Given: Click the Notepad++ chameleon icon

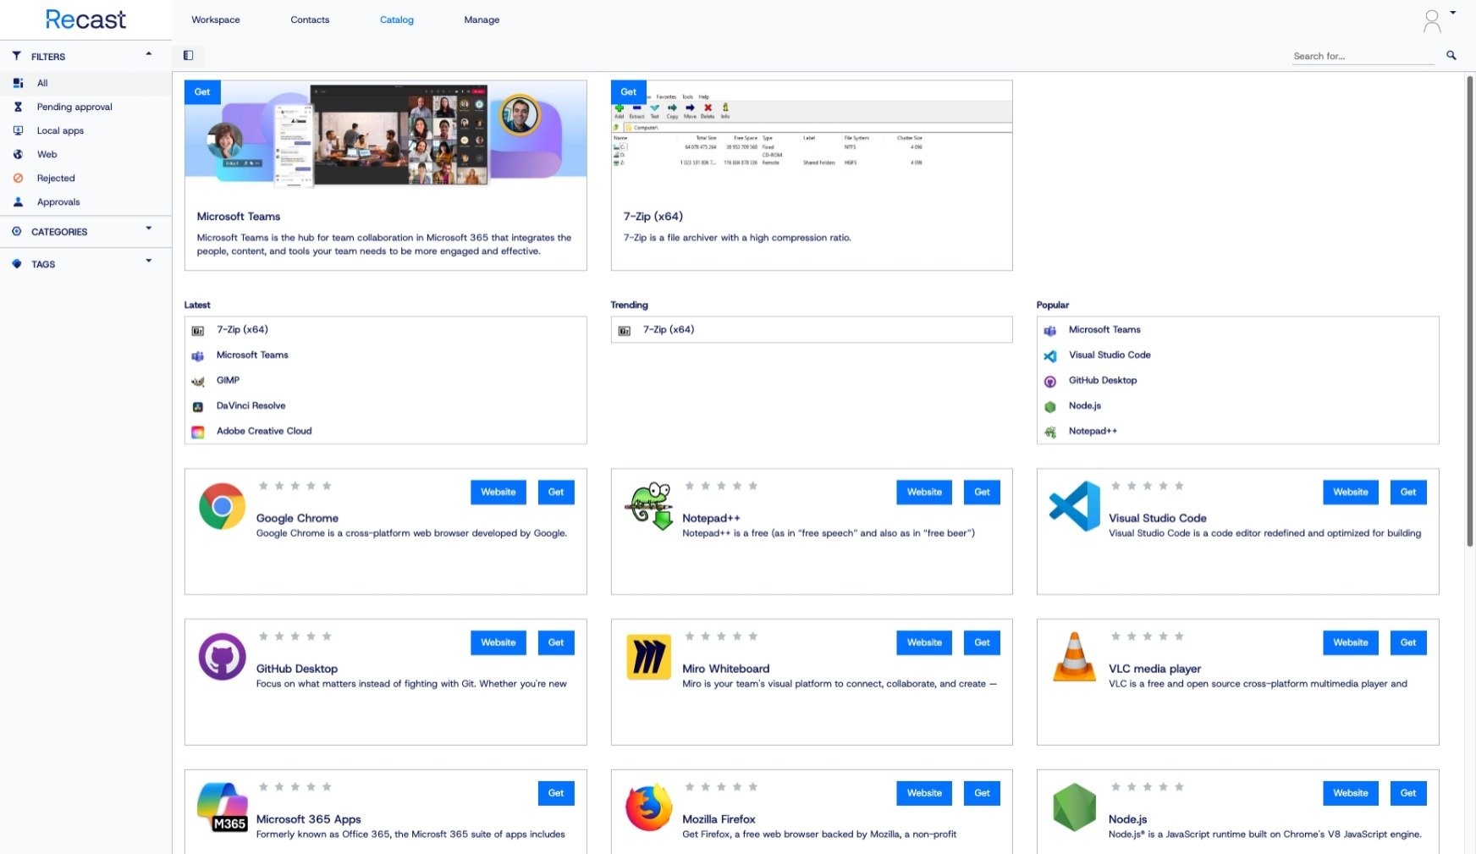Looking at the screenshot, I should (x=649, y=506).
